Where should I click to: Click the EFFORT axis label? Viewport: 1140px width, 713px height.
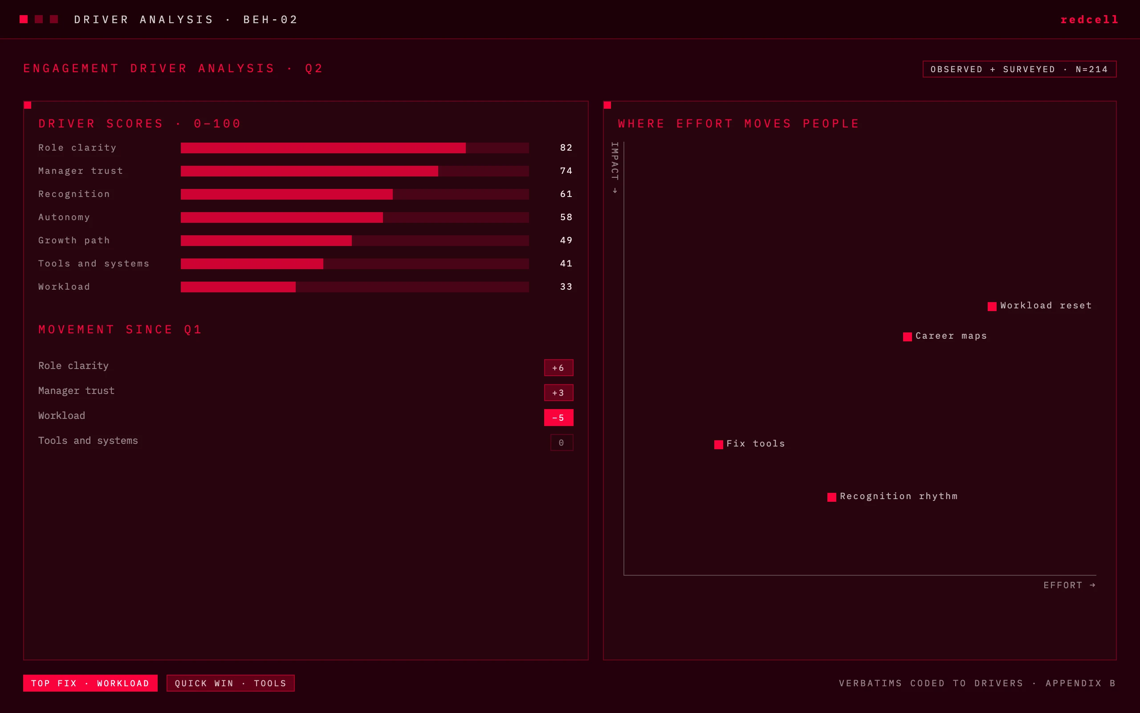pyautogui.click(x=1069, y=585)
